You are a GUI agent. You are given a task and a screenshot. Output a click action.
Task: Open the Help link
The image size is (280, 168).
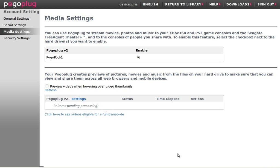tap(215, 4)
